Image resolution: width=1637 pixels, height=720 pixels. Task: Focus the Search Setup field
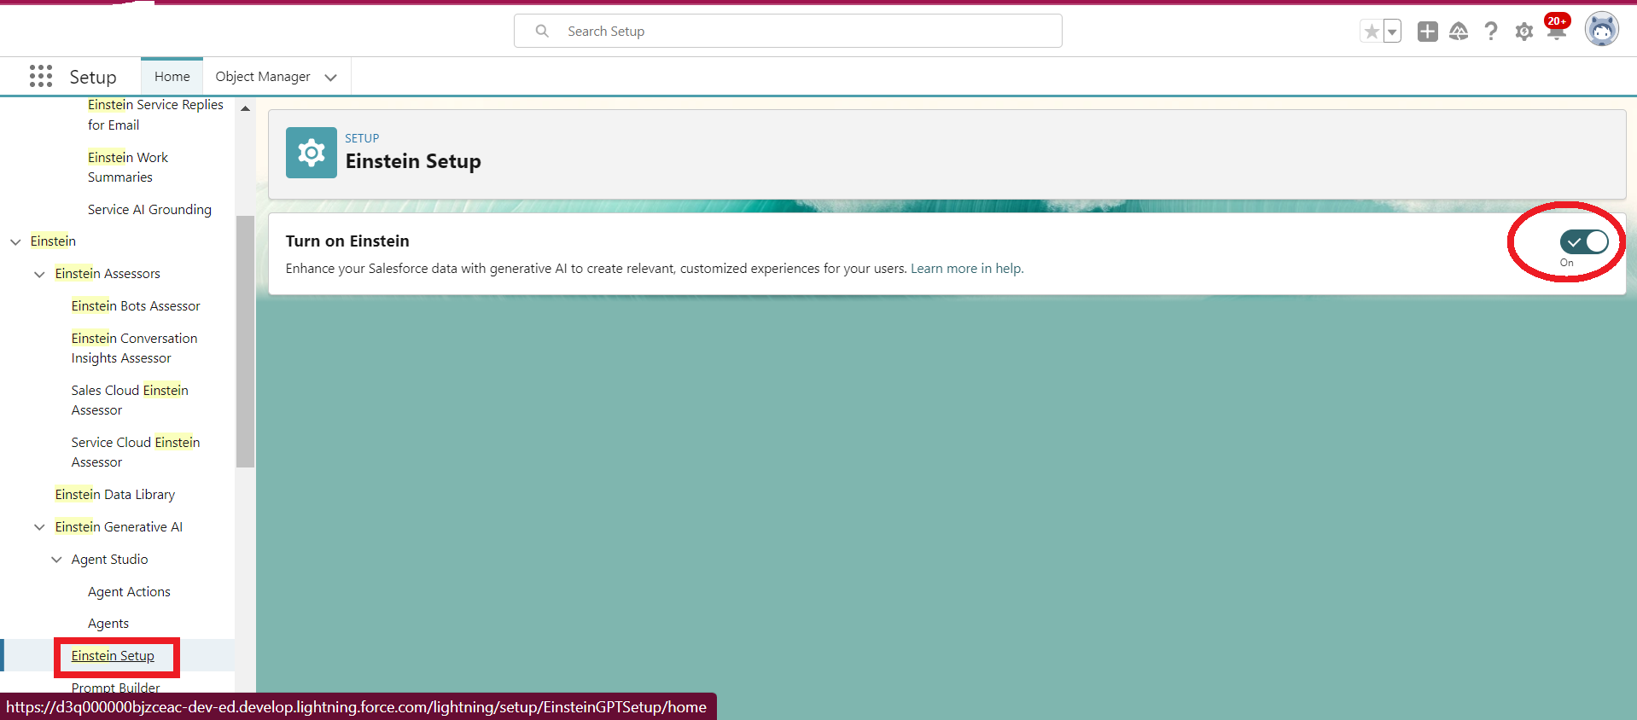tap(788, 31)
